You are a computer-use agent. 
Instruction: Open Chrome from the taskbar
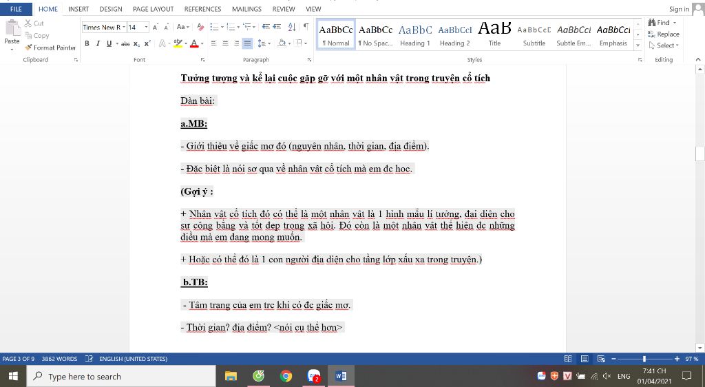pos(286,376)
